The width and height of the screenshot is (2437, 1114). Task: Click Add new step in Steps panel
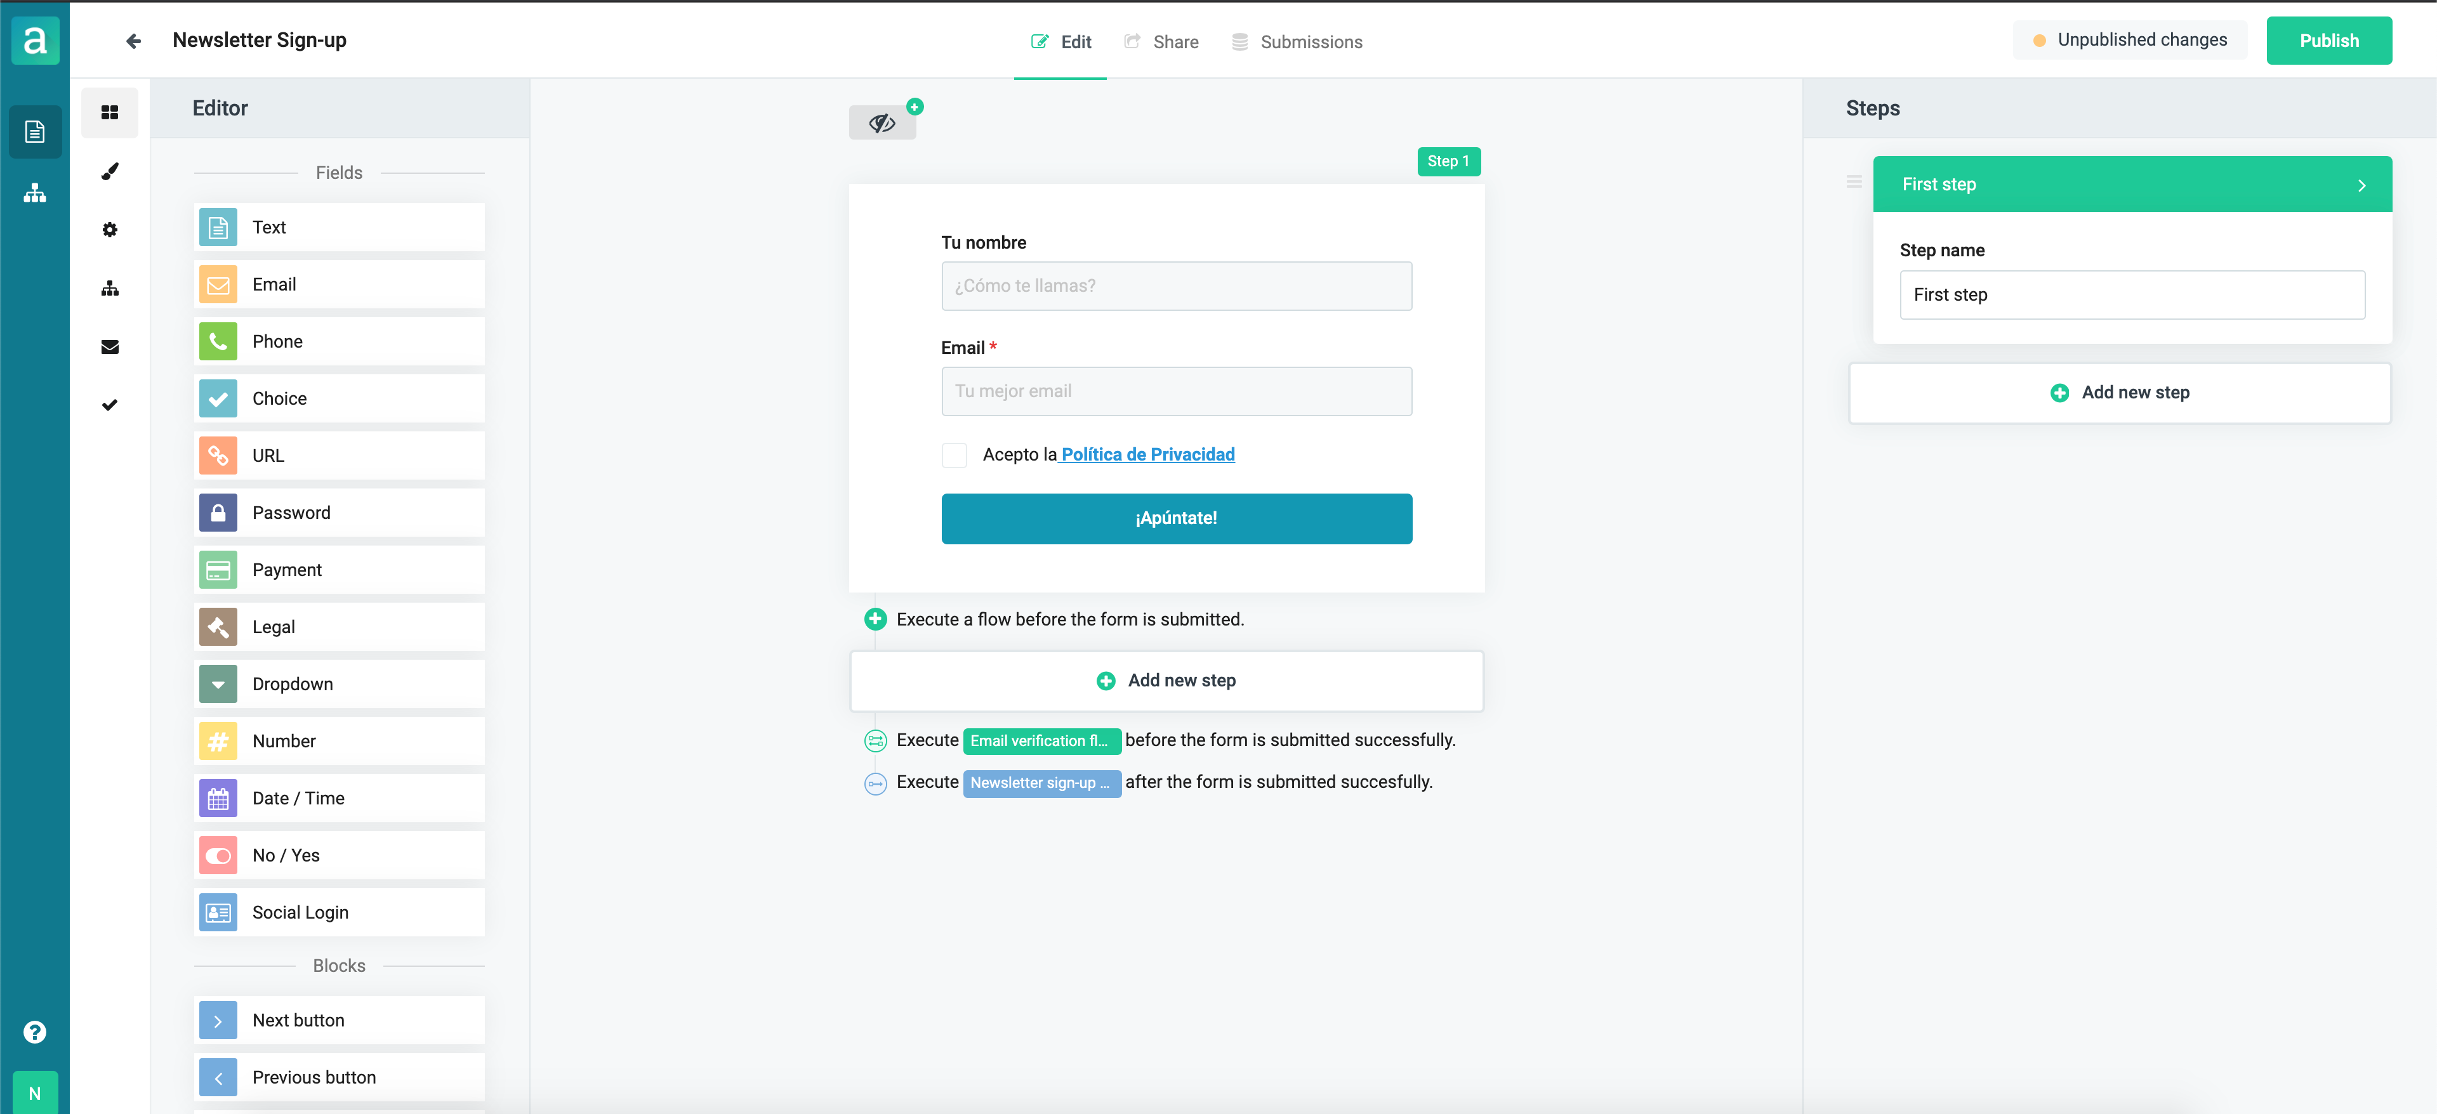point(2119,393)
